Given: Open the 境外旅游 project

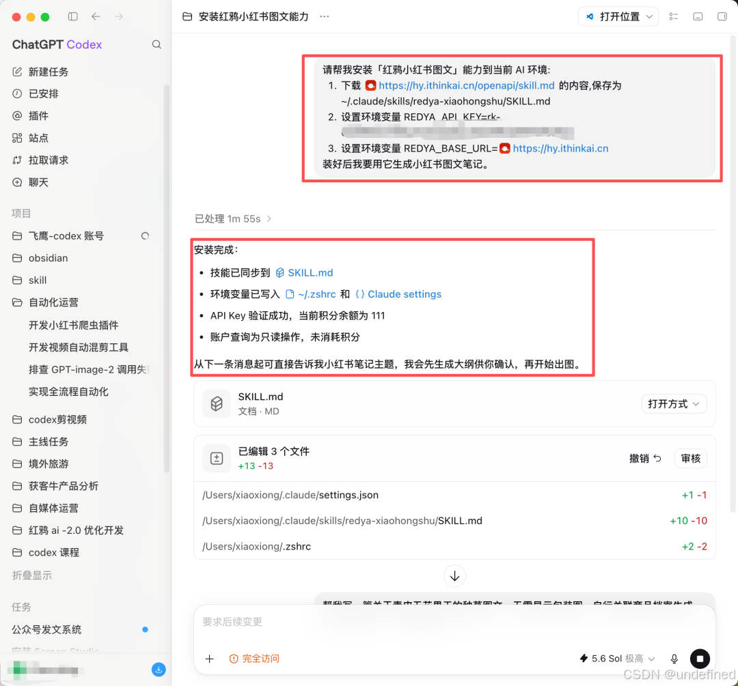Looking at the screenshot, I should pos(40,463).
